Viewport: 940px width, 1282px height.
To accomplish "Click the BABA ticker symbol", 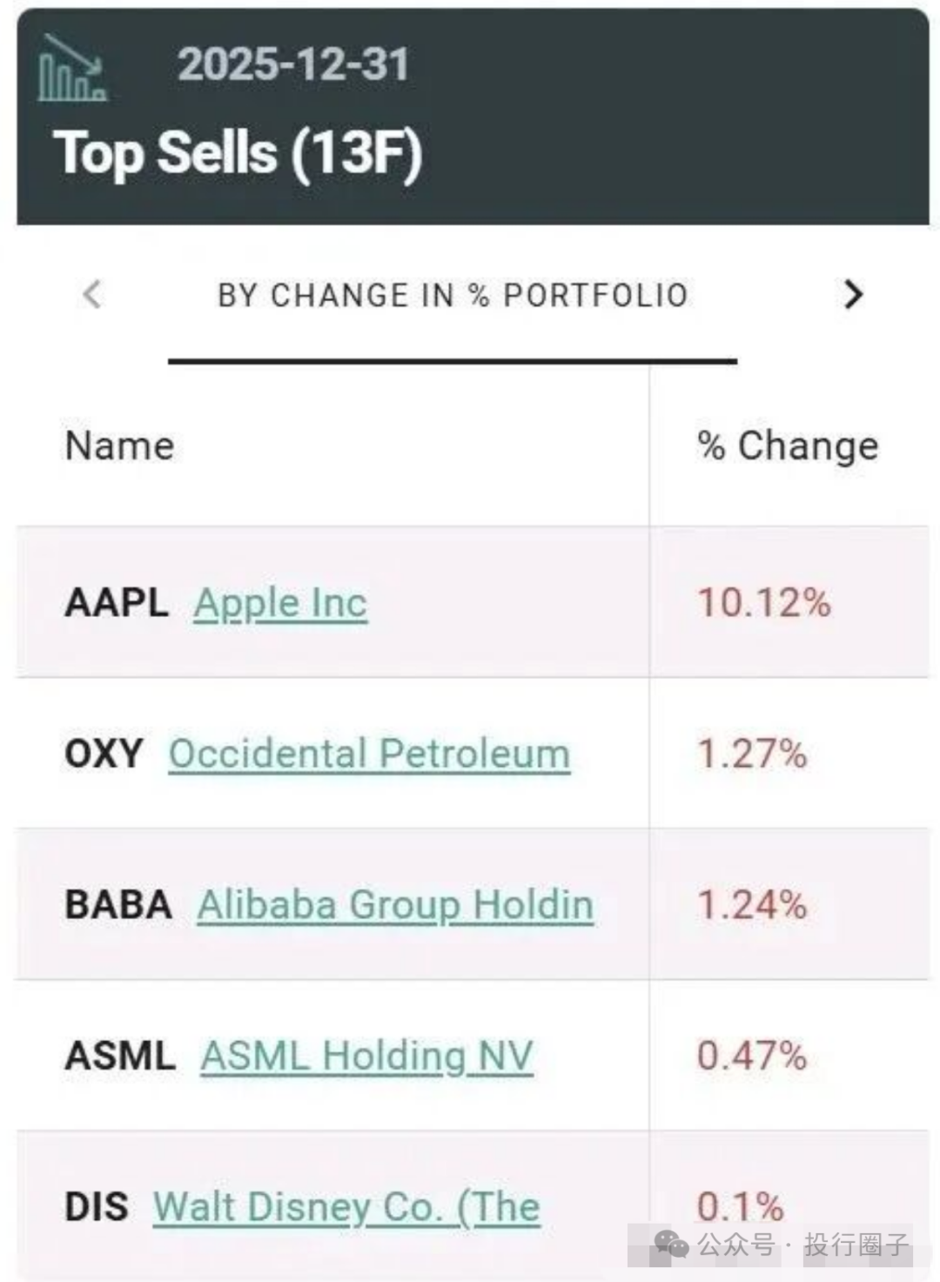I will pos(118,905).
